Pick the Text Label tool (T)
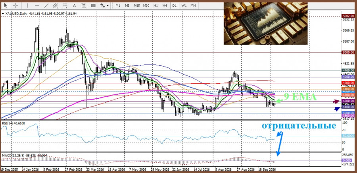Viewport: 357px width, 173px height. pos(84,6)
